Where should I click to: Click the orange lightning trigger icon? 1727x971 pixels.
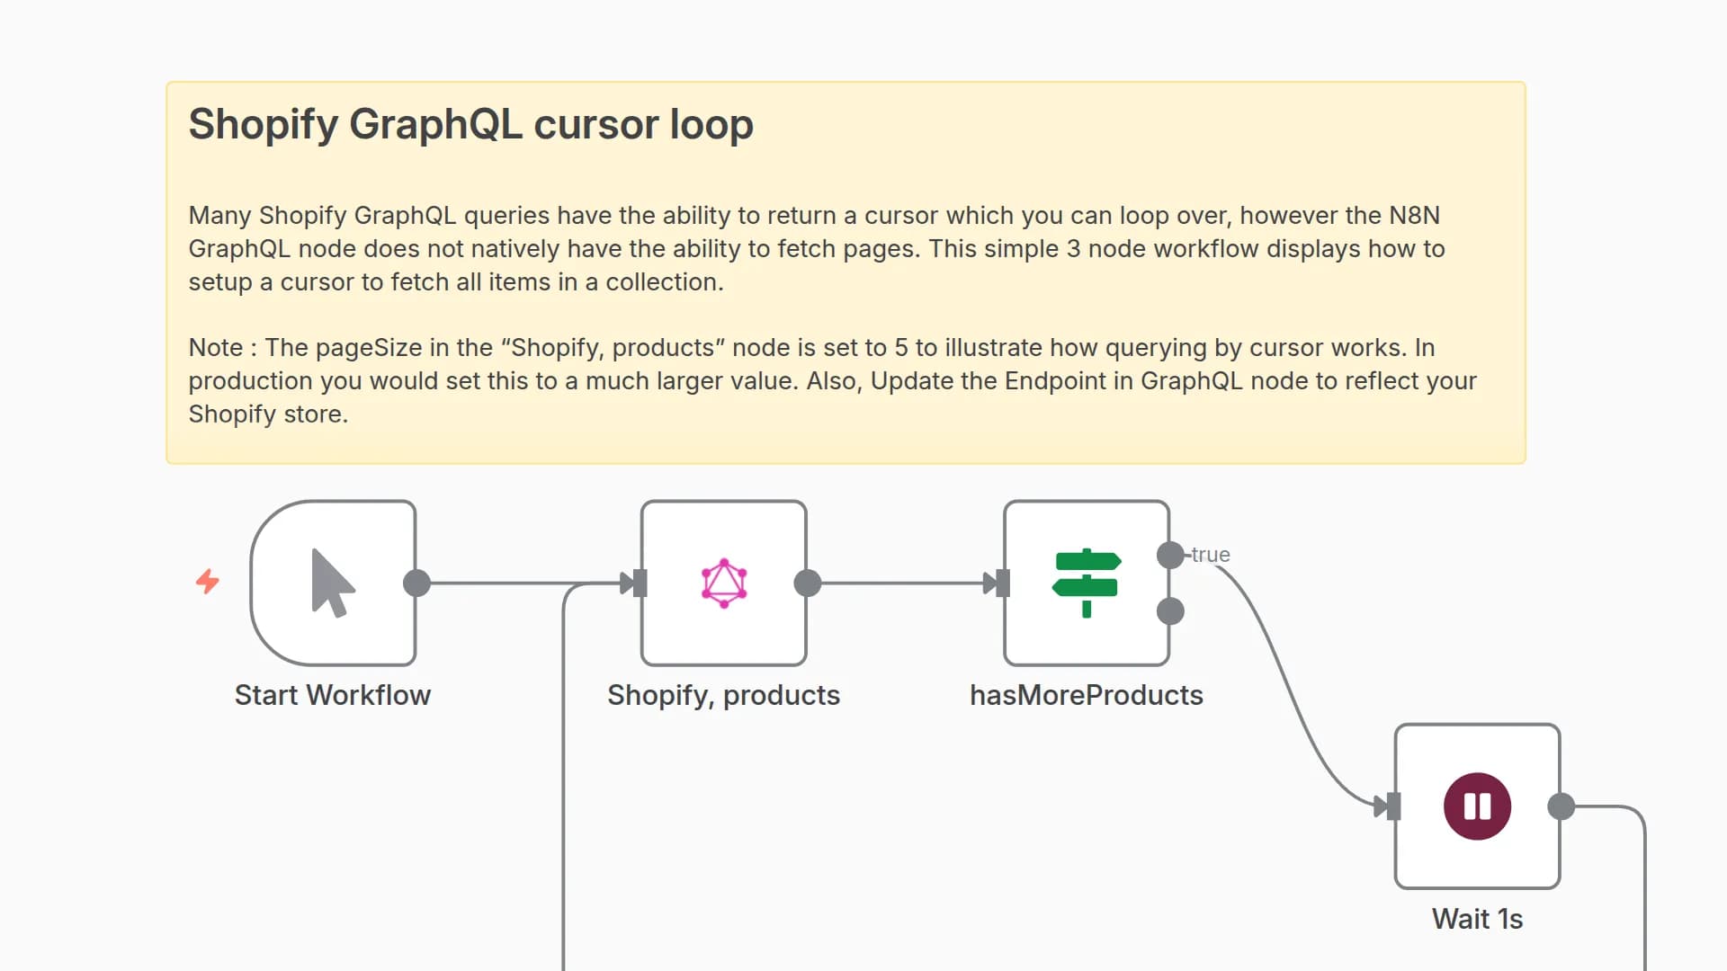click(x=208, y=582)
